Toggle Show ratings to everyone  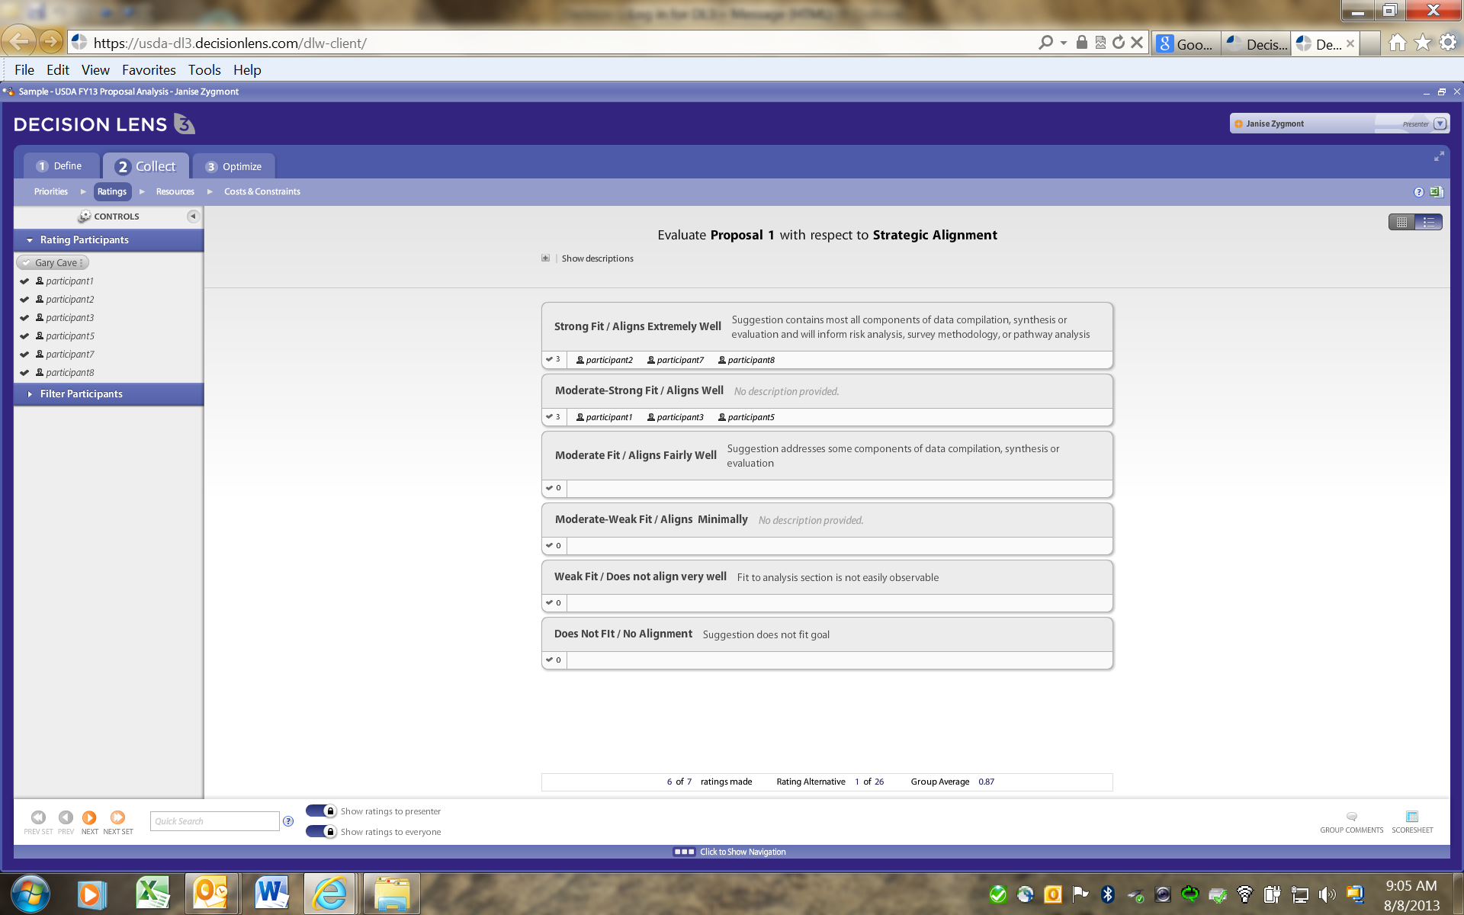(x=321, y=832)
